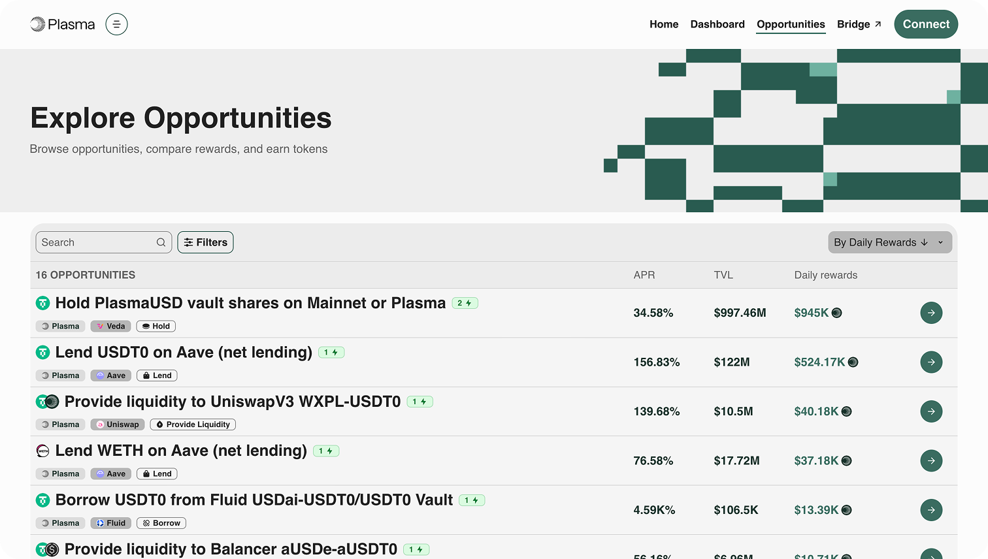Open arrow for UniswapV3 WXPL-USDT0 row

pyautogui.click(x=931, y=411)
